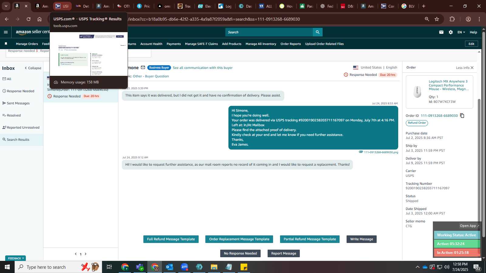
Task: Click the Seller Central search field
Action: pyautogui.click(x=269, y=32)
